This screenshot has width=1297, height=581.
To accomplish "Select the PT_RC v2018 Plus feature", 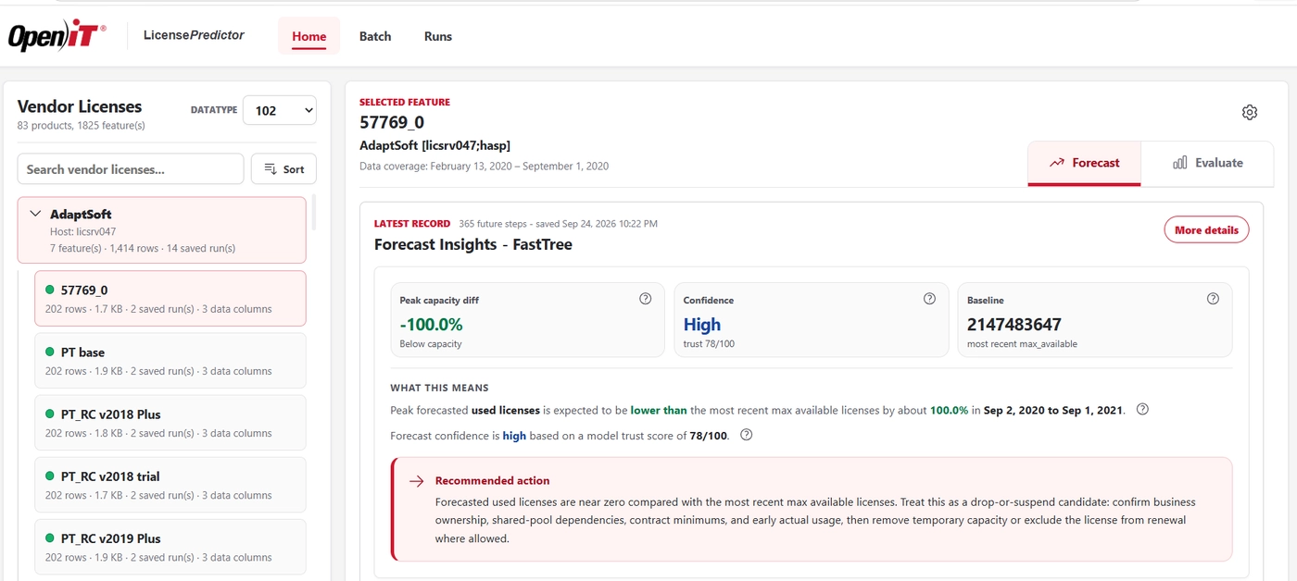I will [x=170, y=422].
